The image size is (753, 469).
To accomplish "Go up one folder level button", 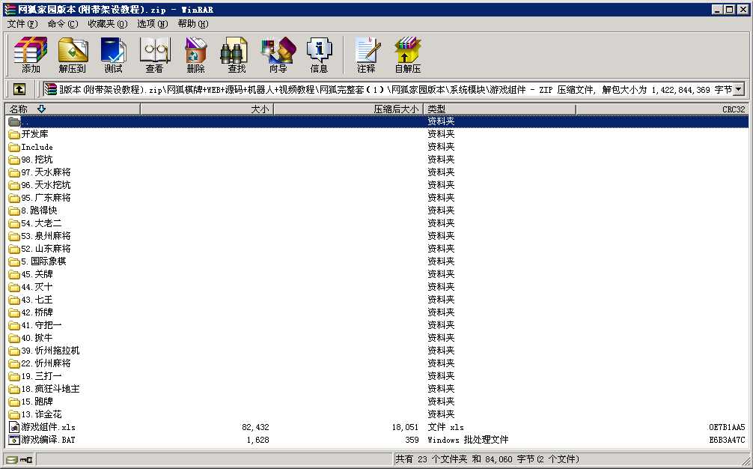I will pyautogui.click(x=19, y=89).
